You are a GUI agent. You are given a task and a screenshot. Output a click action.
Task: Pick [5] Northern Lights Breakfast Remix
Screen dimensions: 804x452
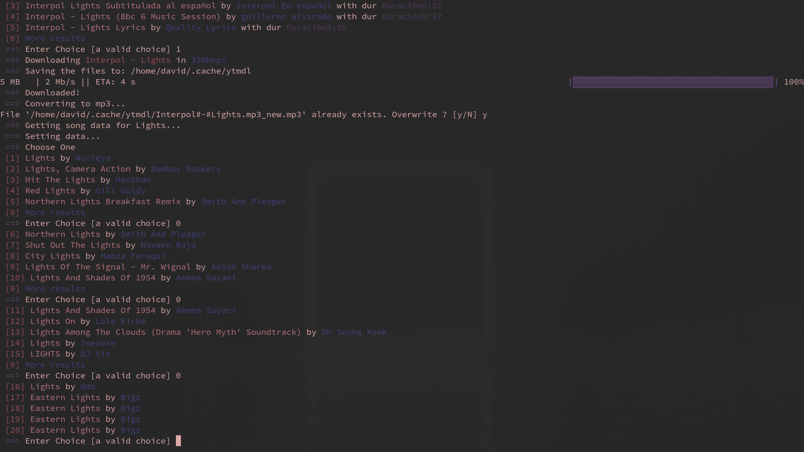[x=146, y=201]
